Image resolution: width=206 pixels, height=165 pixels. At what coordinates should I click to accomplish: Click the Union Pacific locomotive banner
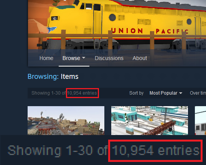117,25
